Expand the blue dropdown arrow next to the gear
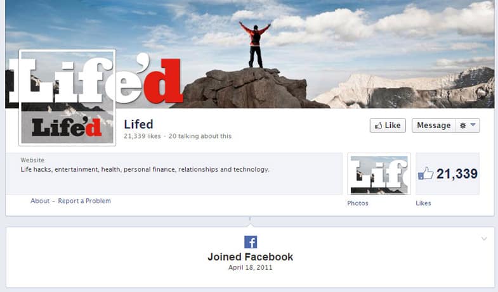 473,125
